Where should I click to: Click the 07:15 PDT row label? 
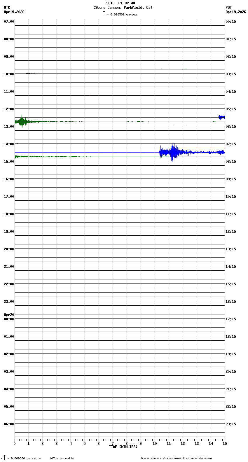pos(231,144)
